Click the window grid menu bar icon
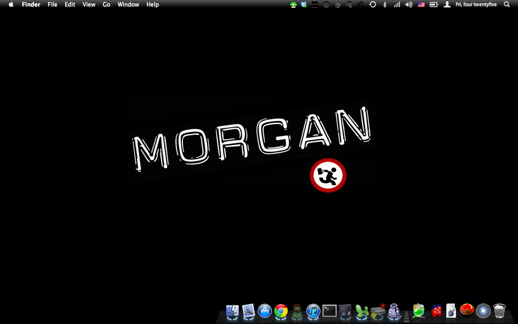 [x=314, y=4]
